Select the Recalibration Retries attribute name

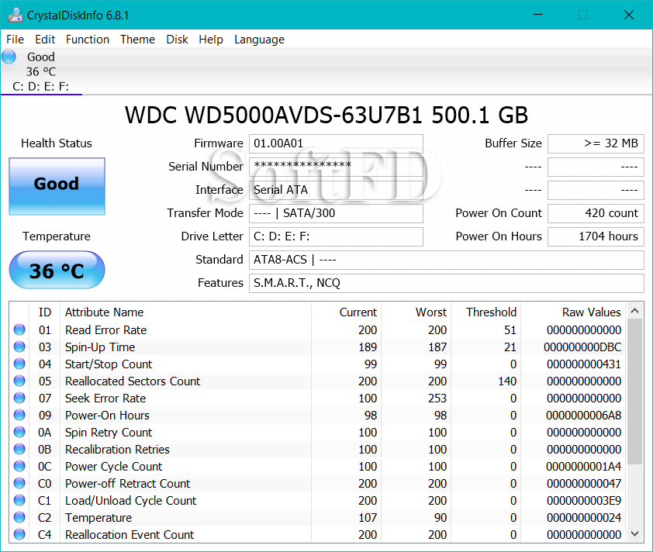[117, 450]
